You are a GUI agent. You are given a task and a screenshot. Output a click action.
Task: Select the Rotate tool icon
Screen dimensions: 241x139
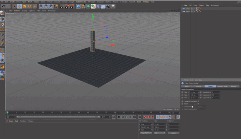(29, 6)
